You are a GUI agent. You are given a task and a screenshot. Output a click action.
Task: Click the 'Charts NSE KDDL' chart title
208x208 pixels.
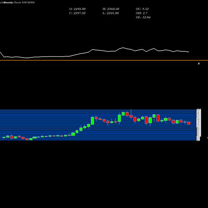pyautogui.click(x=24, y=2)
